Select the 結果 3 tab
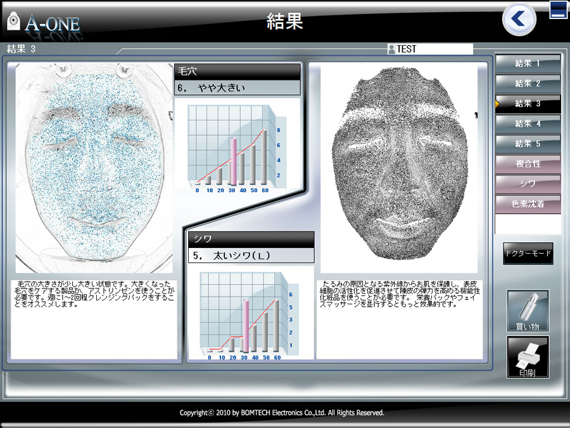This screenshot has height=428, width=570. (x=528, y=103)
